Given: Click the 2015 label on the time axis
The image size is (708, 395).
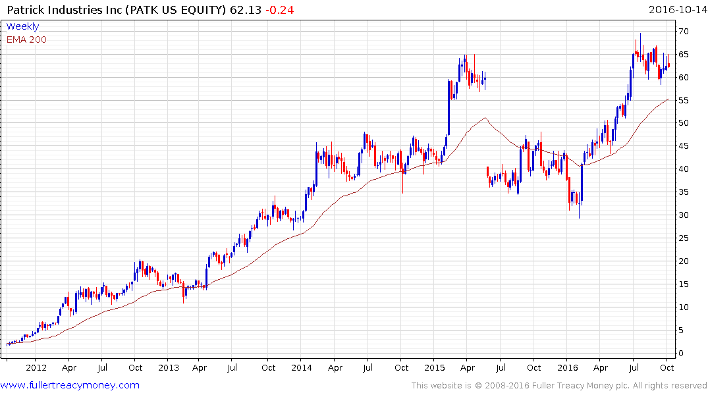Looking at the screenshot, I should (435, 367).
